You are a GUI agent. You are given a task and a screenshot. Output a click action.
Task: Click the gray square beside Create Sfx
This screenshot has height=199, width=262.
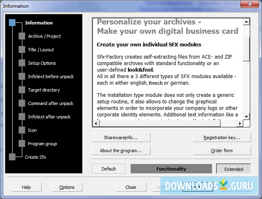[12, 157]
